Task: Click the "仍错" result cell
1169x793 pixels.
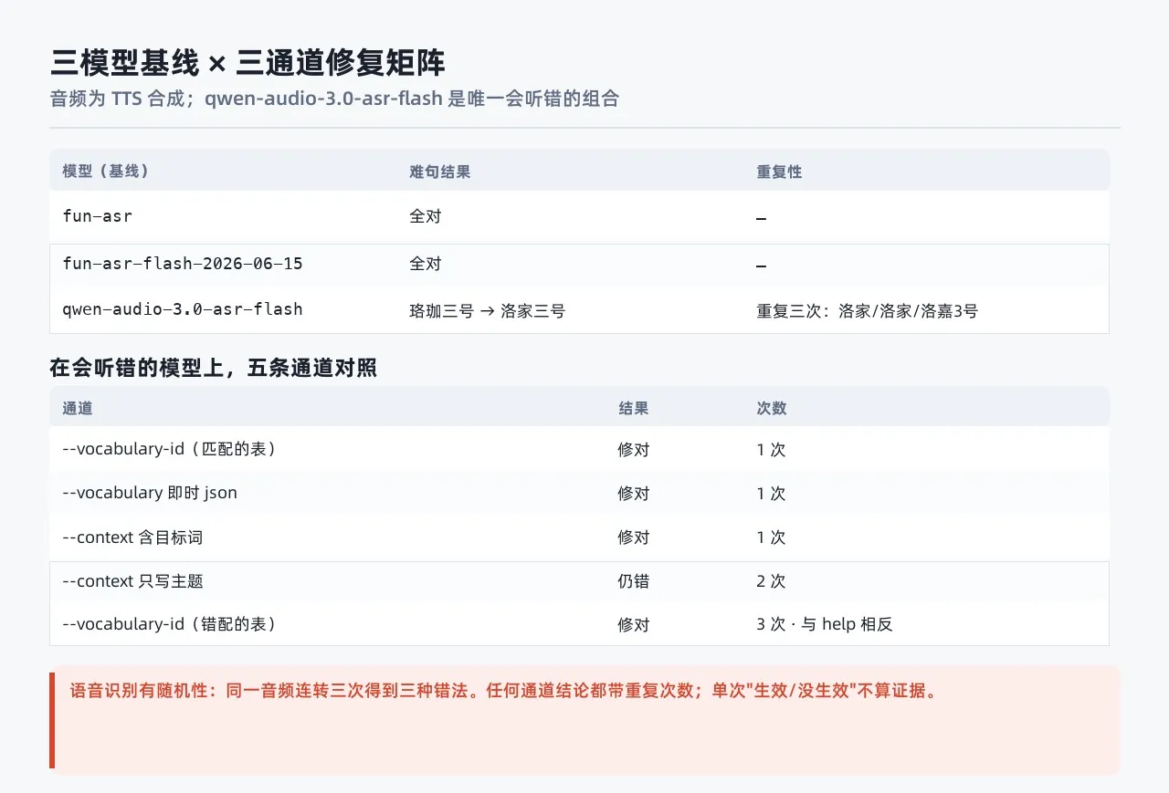Action: pyautogui.click(x=634, y=581)
